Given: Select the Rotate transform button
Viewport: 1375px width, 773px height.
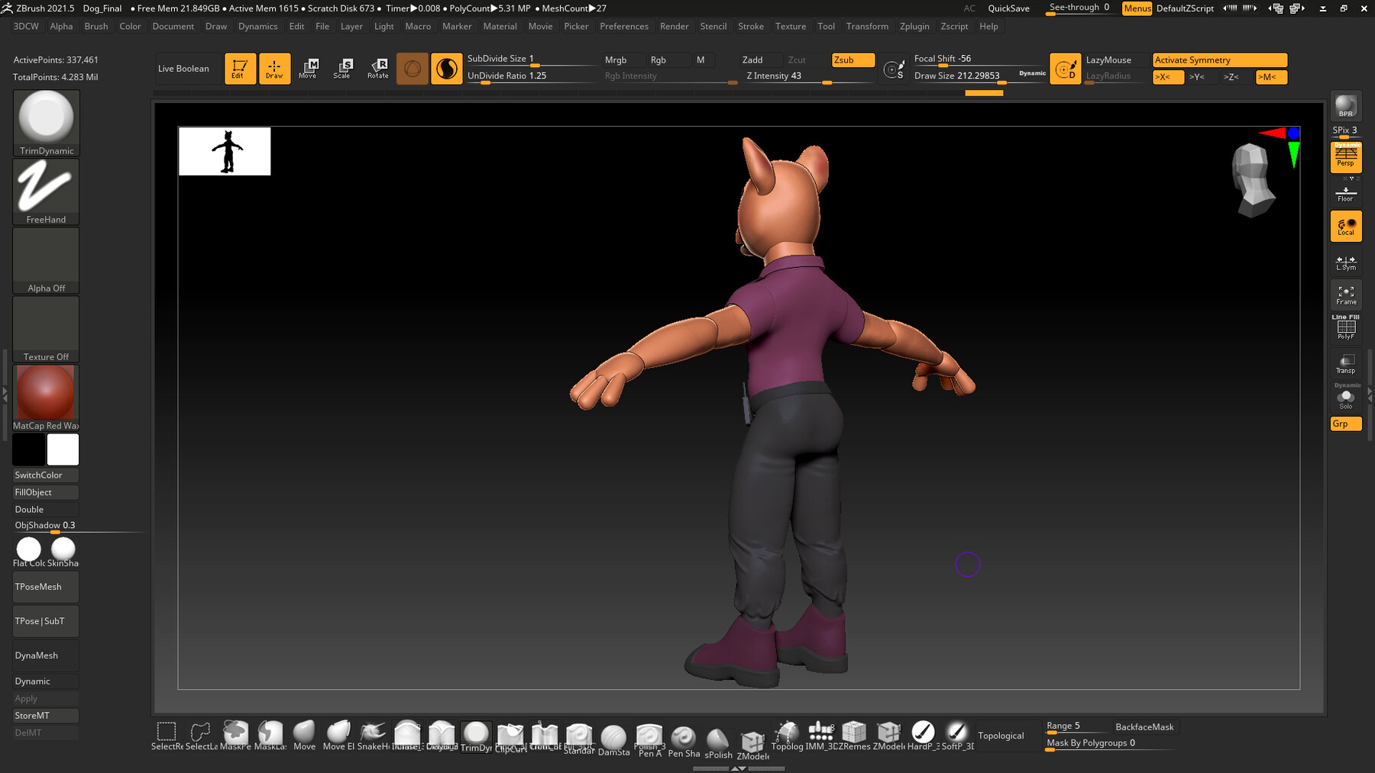Looking at the screenshot, I should tap(377, 68).
